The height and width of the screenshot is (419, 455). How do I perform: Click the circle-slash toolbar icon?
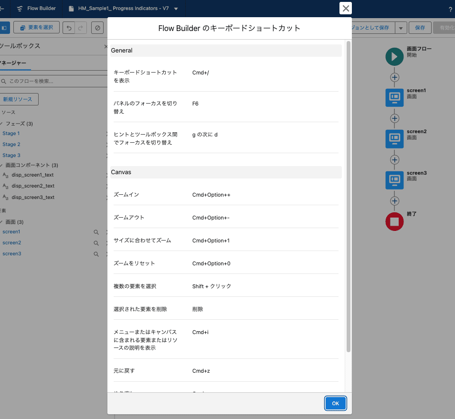97,28
